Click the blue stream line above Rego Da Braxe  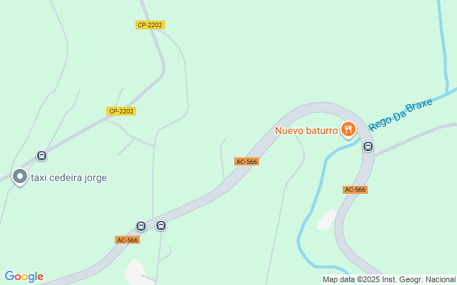coord(444,46)
